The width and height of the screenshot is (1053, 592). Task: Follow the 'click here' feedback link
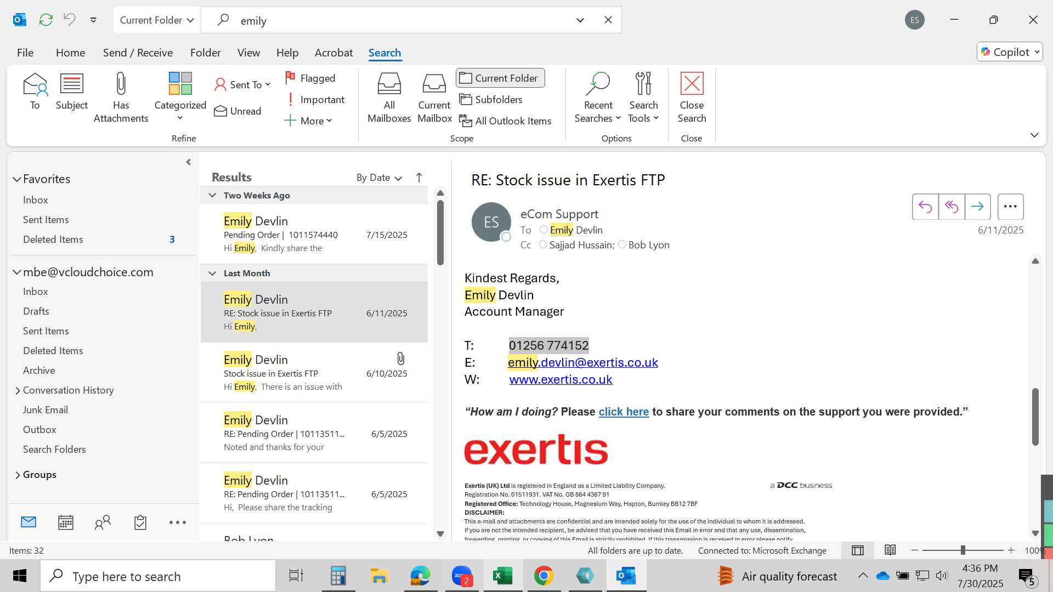[624, 412]
